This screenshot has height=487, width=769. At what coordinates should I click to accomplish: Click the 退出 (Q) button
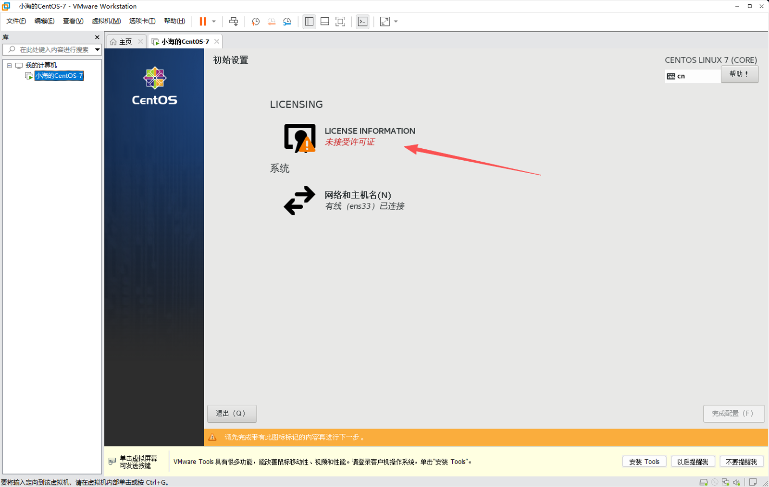click(x=232, y=414)
